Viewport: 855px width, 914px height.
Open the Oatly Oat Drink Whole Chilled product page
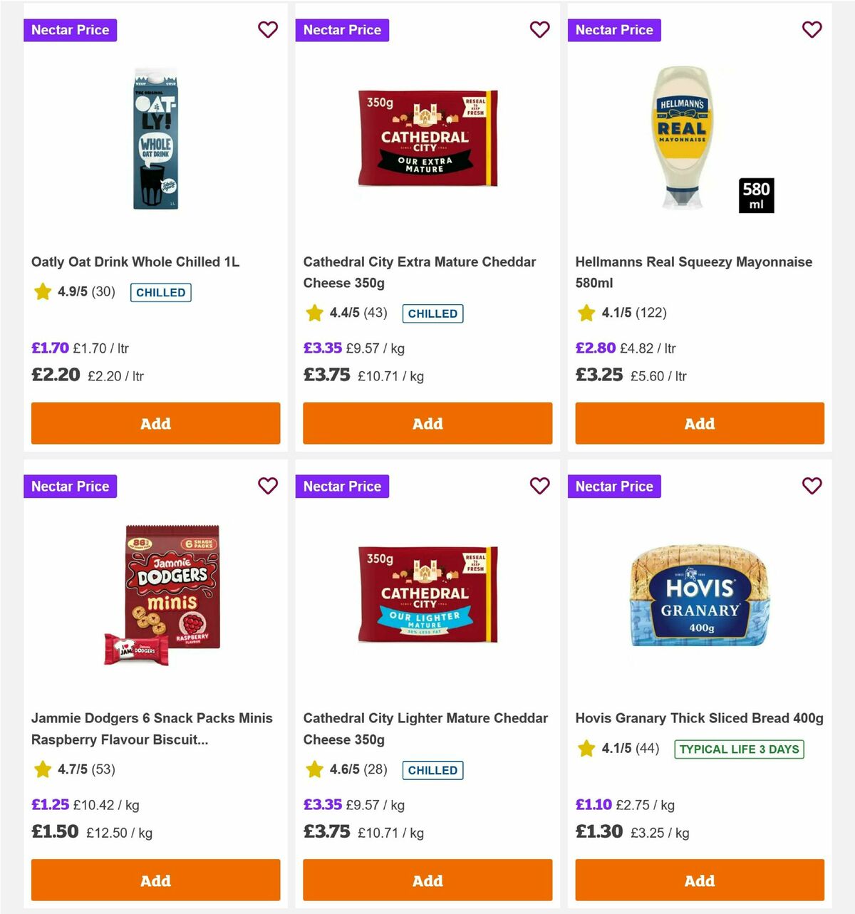(x=136, y=261)
